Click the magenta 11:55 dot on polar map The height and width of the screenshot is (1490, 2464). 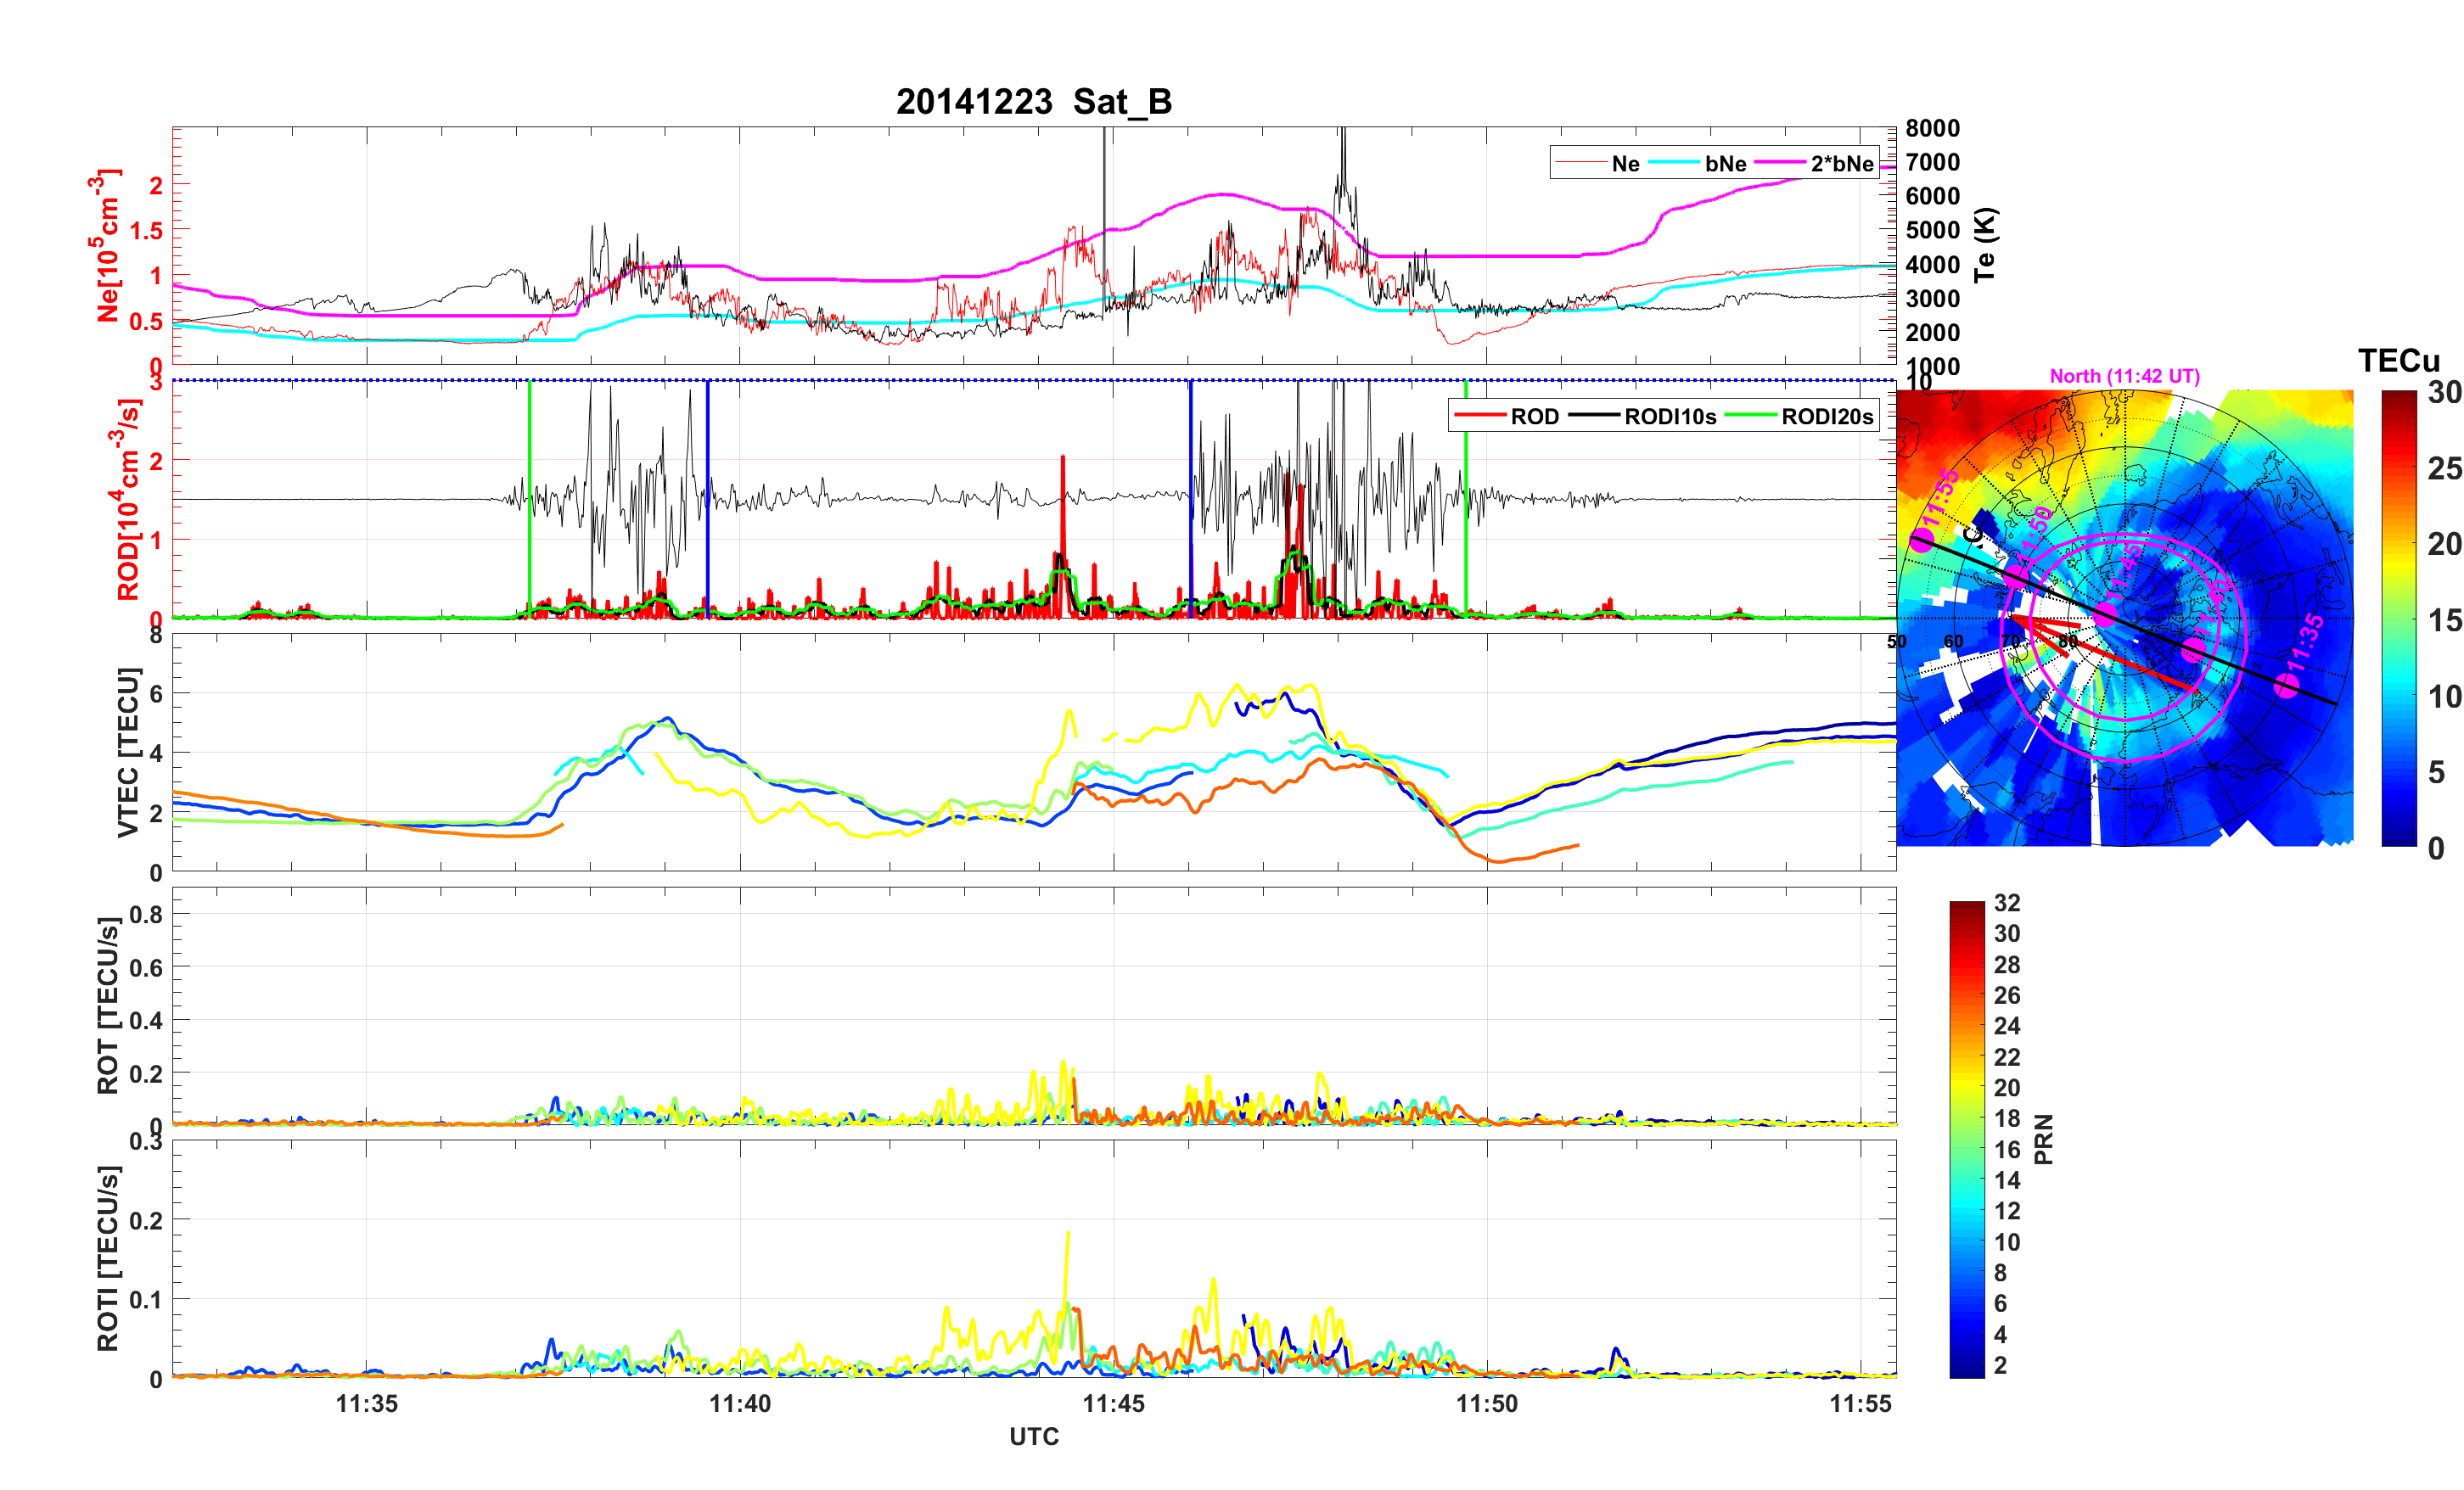point(1922,541)
